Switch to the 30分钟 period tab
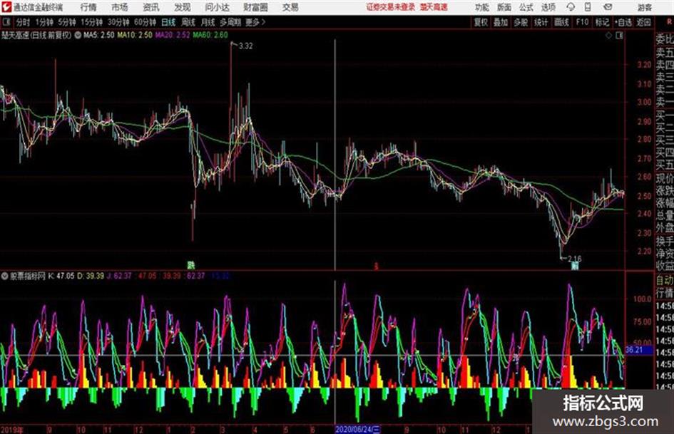 [x=118, y=22]
